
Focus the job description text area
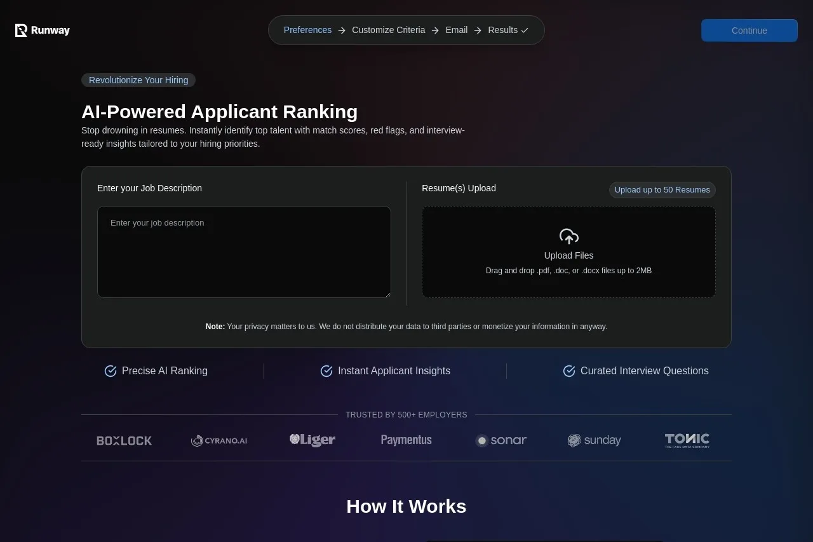tap(244, 252)
